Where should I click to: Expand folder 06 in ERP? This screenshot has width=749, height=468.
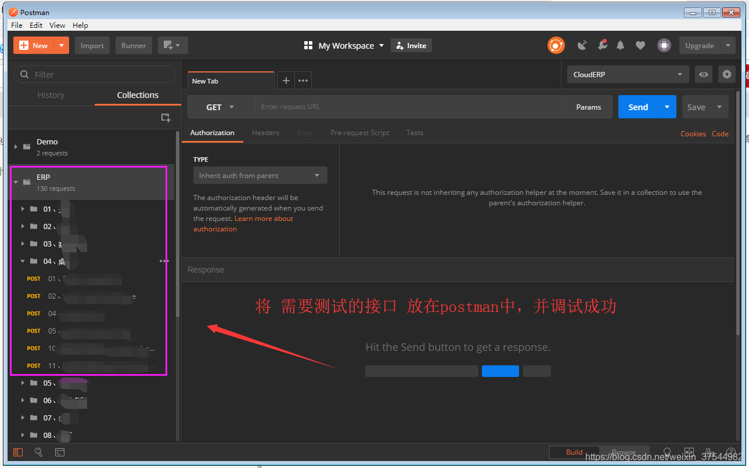tap(23, 400)
